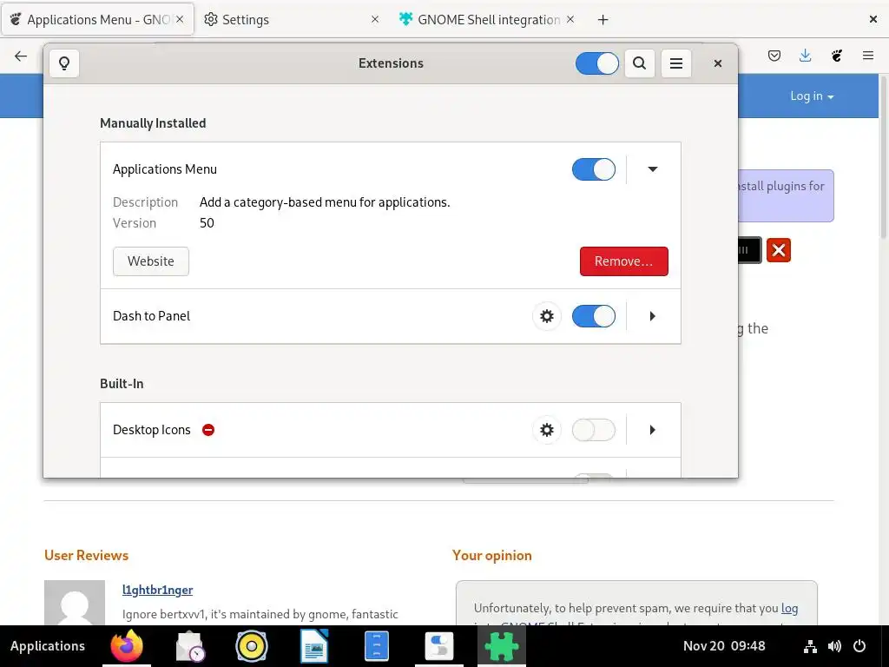Open a new browser tab

click(x=603, y=20)
